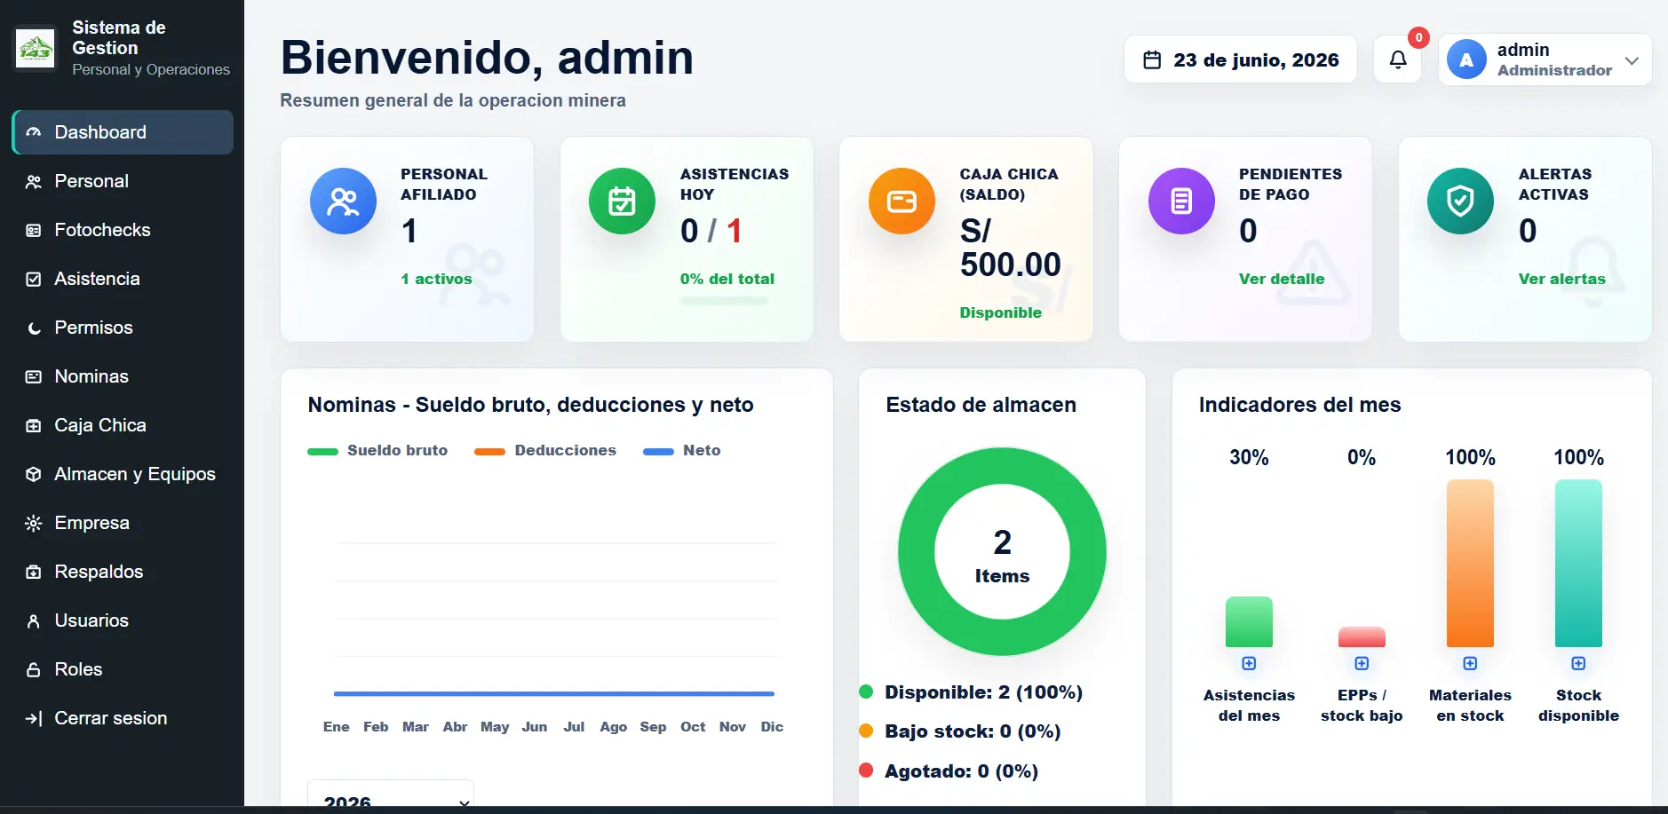Click the teal Alertas Activas shield icon
The width and height of the screenshot is (1668, 814).
1460,202
